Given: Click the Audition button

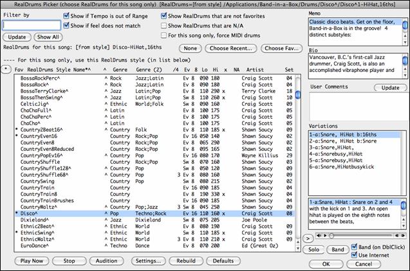Looking at the screenshot, I should tap(106, 261).
